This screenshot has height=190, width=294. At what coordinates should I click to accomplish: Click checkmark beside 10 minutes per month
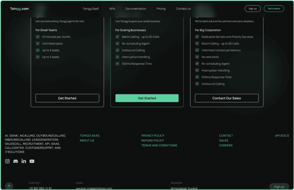(38, 37)
